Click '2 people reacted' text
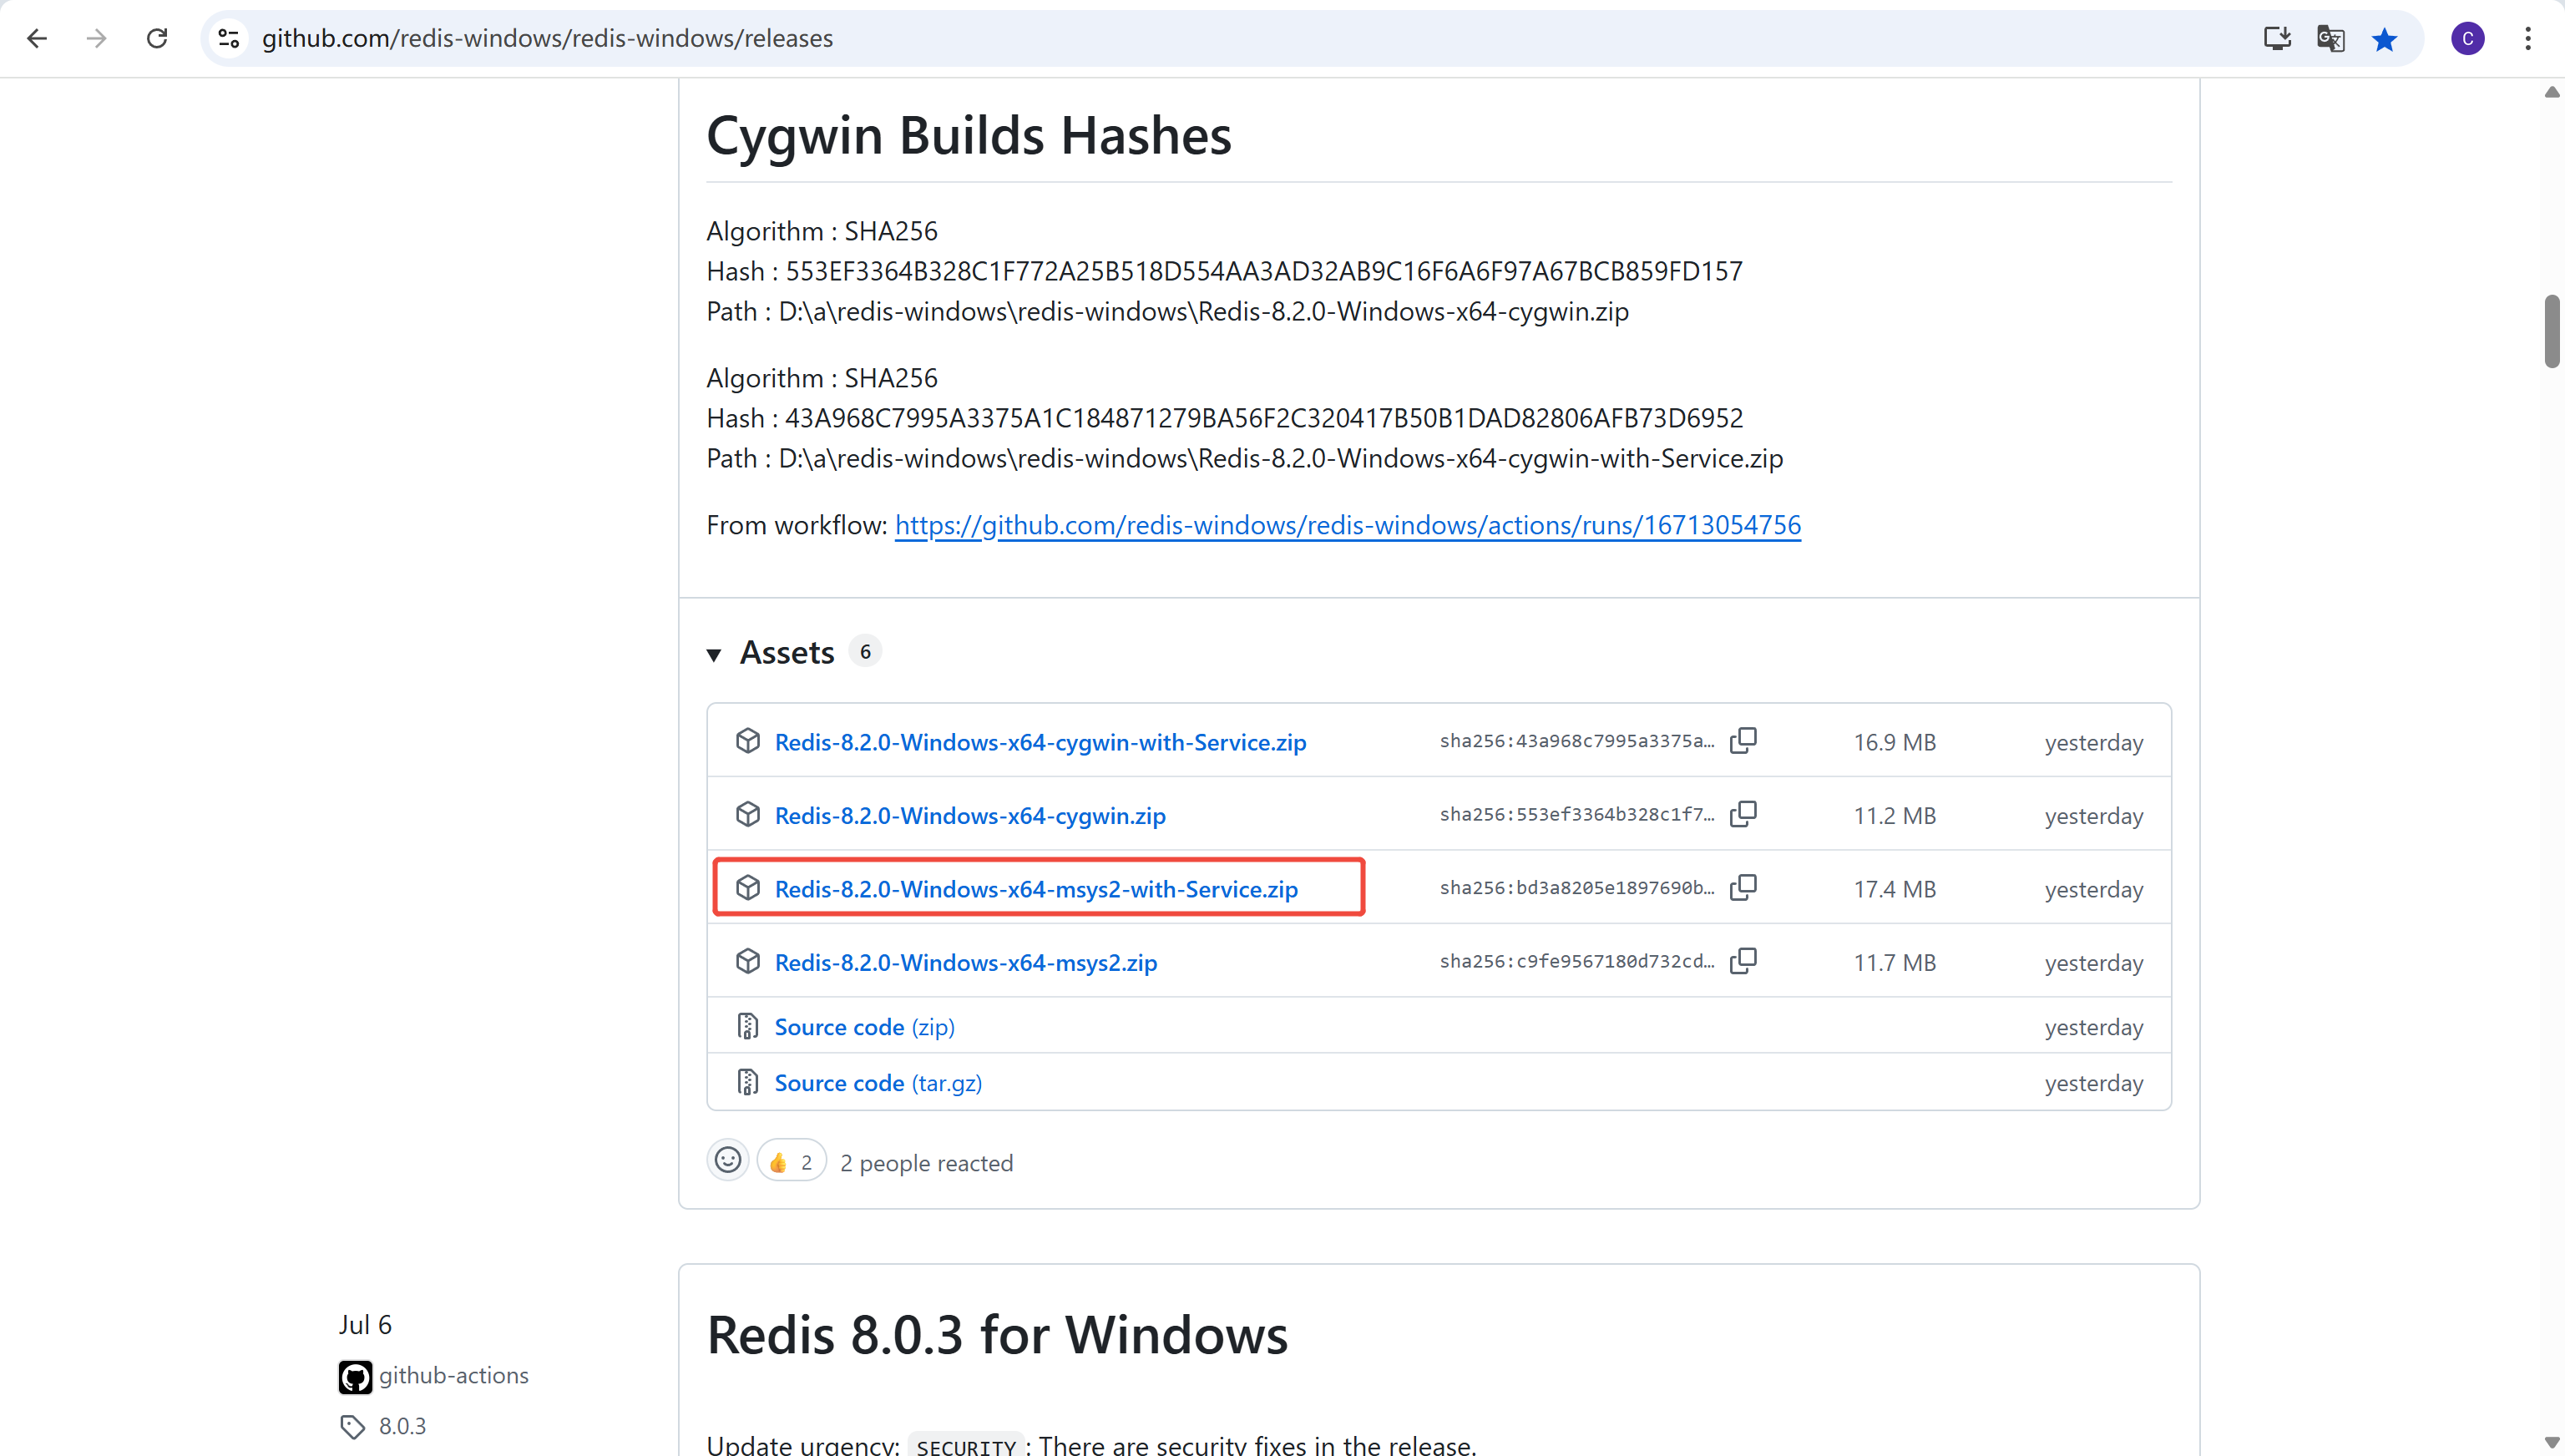Image resolution: width=2565 pixels, height=1456 pixels. [926, 1163]
